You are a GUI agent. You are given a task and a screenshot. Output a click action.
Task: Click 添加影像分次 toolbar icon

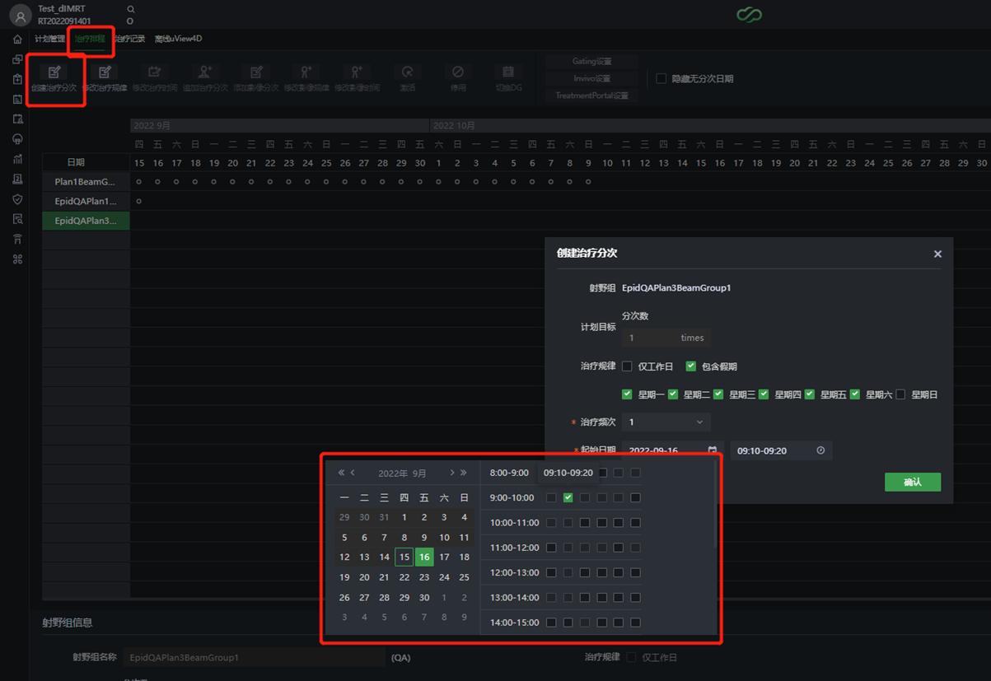point(256,72)
